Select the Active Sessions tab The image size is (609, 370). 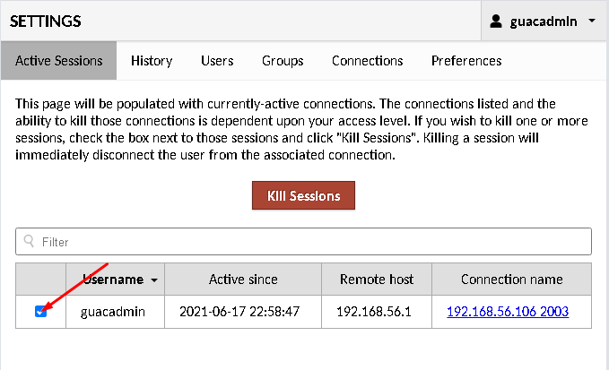[58, 61]
